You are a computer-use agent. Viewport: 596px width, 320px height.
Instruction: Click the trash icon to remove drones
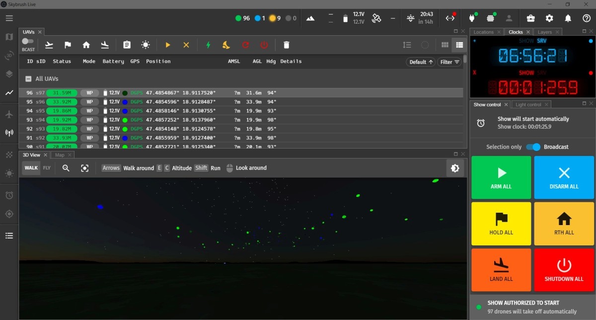point(287,45)
